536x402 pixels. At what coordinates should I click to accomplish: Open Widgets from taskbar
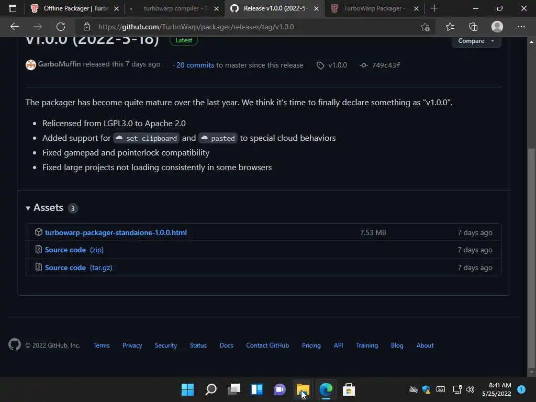pyautogui.click(x=256, y=389)
